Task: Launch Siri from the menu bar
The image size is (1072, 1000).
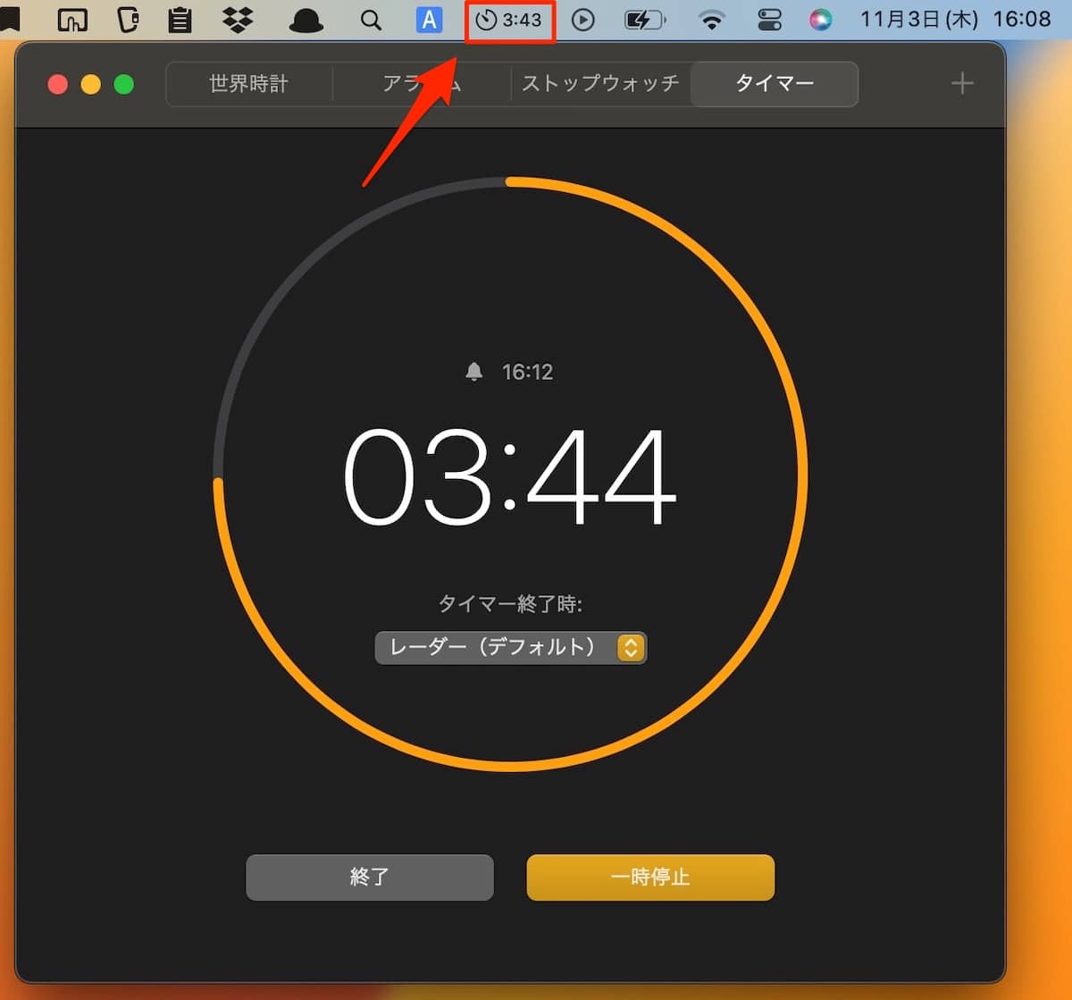Action: coord(820,20)
